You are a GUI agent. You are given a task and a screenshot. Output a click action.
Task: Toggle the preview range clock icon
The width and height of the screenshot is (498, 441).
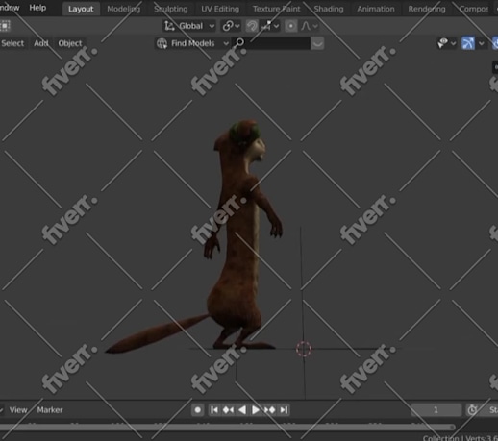coord(472,410)
